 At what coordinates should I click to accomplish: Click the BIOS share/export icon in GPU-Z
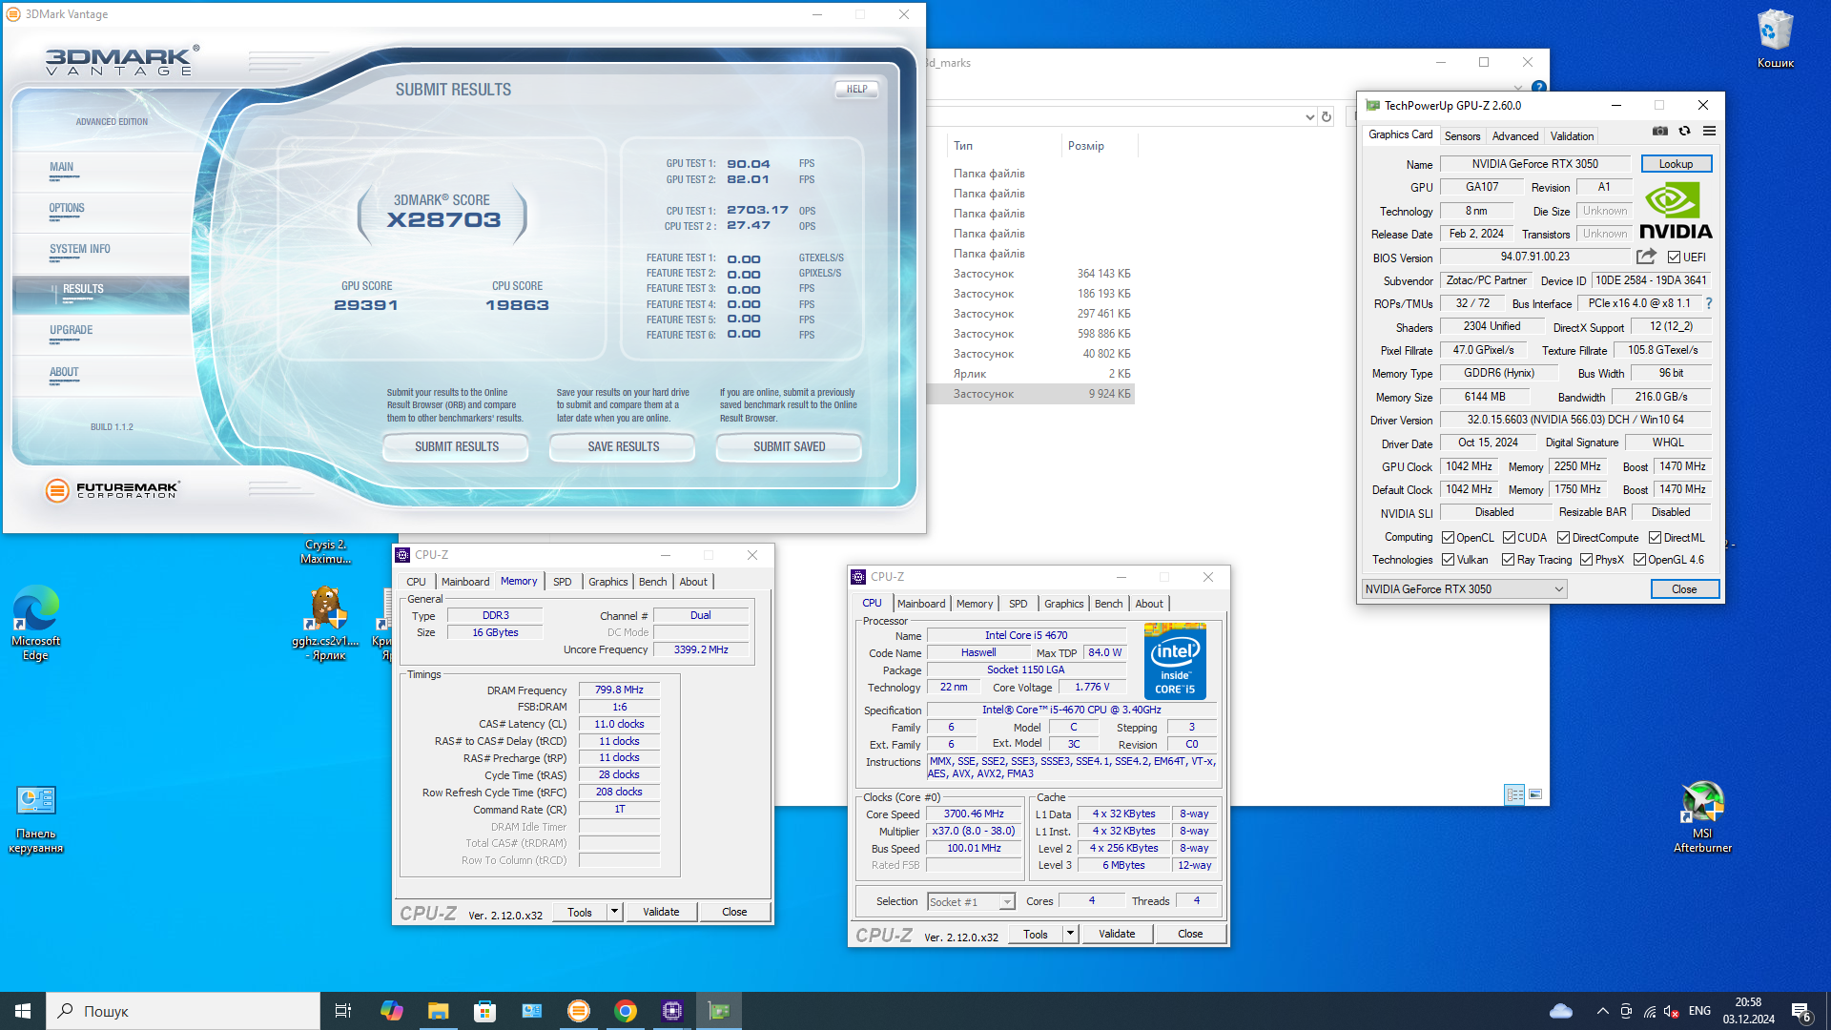pos(1646,257)
